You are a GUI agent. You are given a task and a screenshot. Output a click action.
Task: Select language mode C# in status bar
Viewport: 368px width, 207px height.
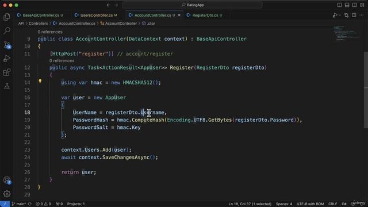point(344,204)
